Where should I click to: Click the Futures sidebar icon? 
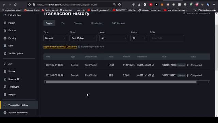[x=5, y=30]
